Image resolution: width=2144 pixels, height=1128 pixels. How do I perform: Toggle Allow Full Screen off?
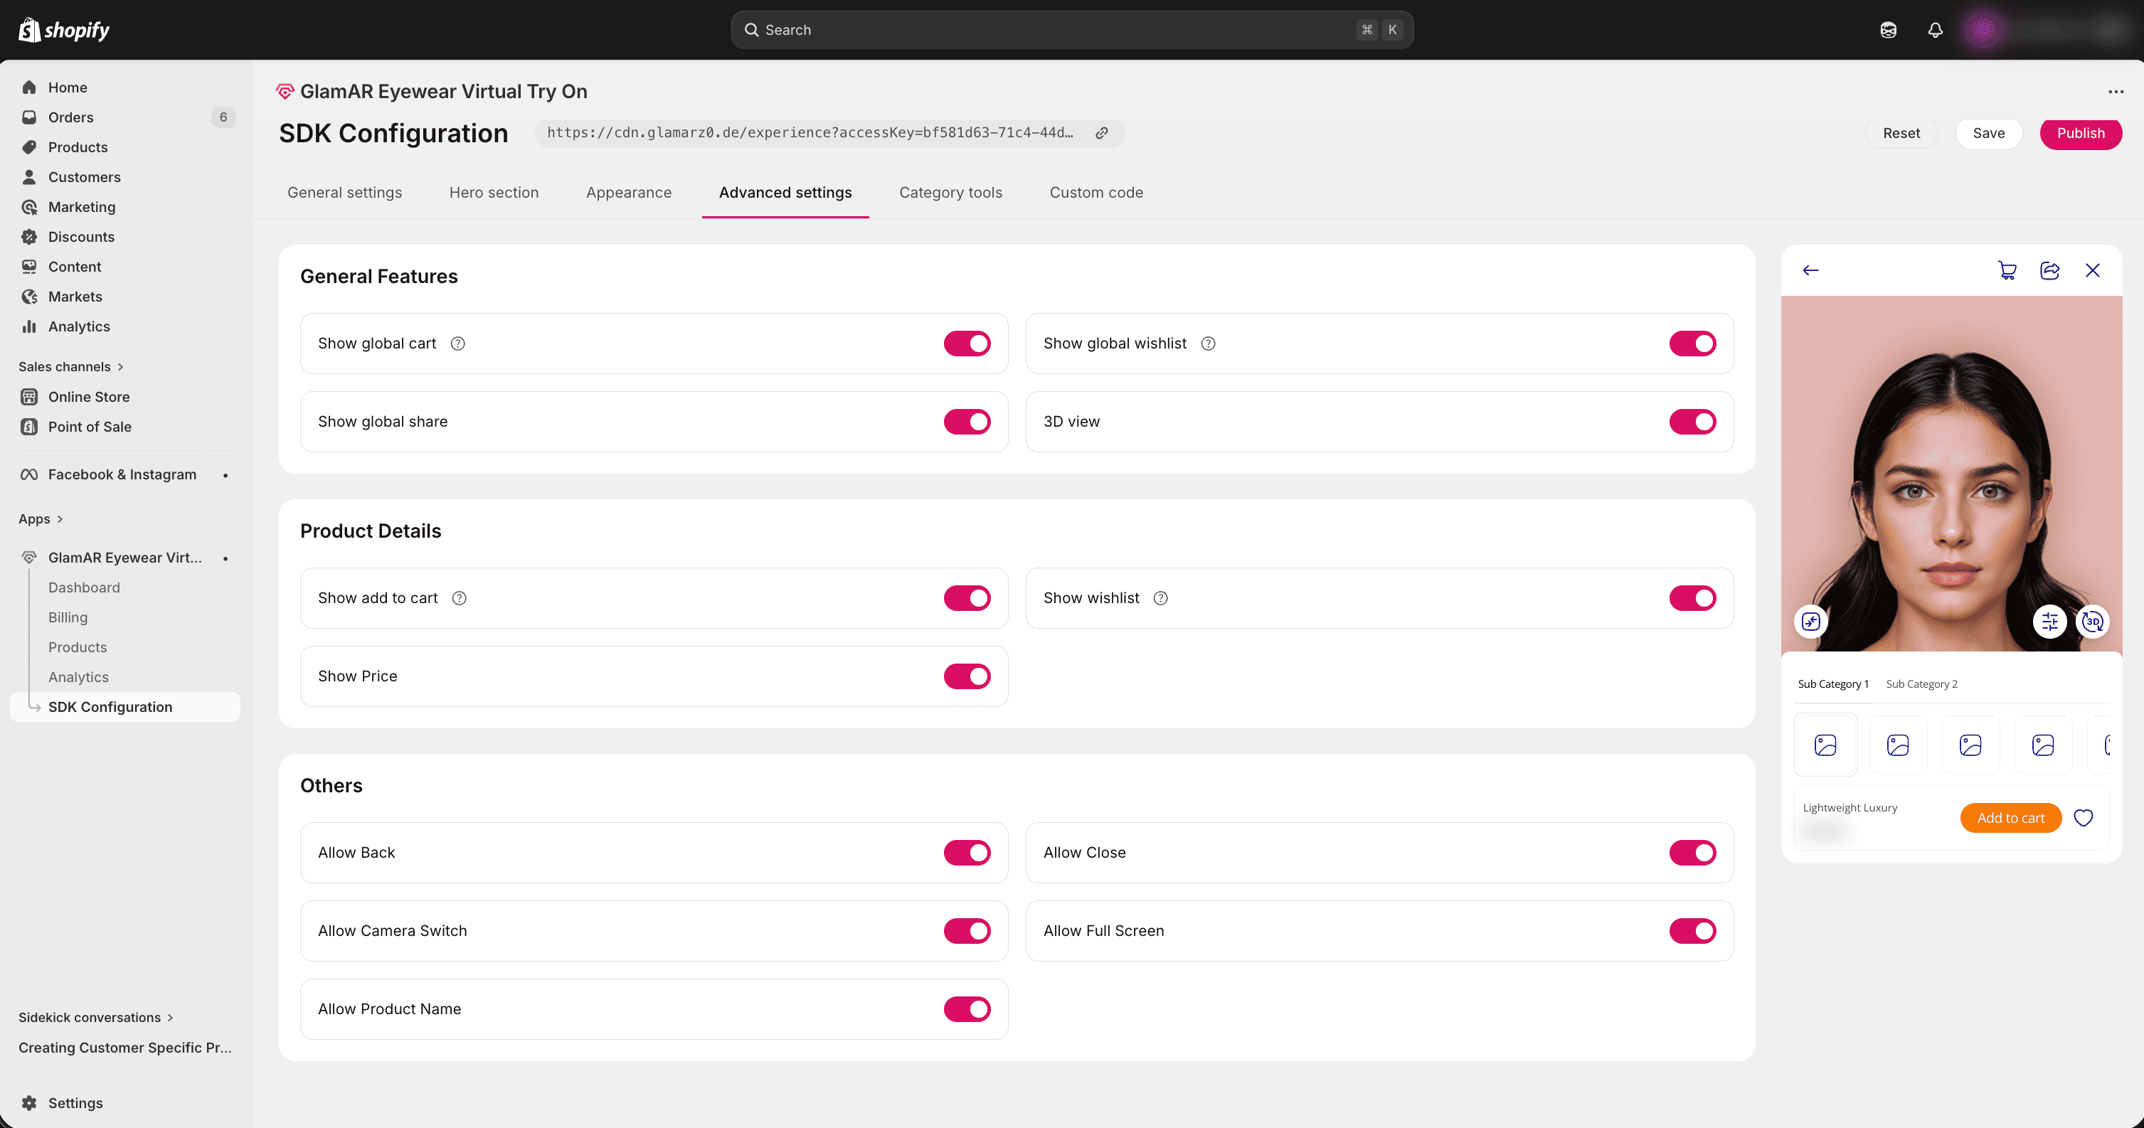(1692, 931)
